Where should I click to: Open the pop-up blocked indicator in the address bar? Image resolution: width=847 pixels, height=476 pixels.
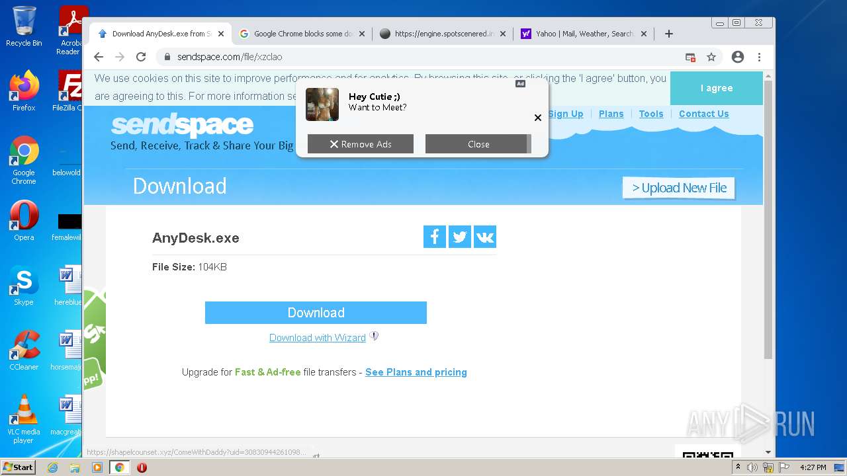690,57
